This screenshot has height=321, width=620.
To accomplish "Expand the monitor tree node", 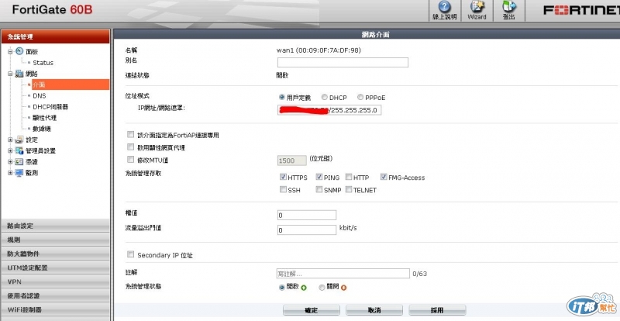I will pyautogui.click(x=10, y=173).
